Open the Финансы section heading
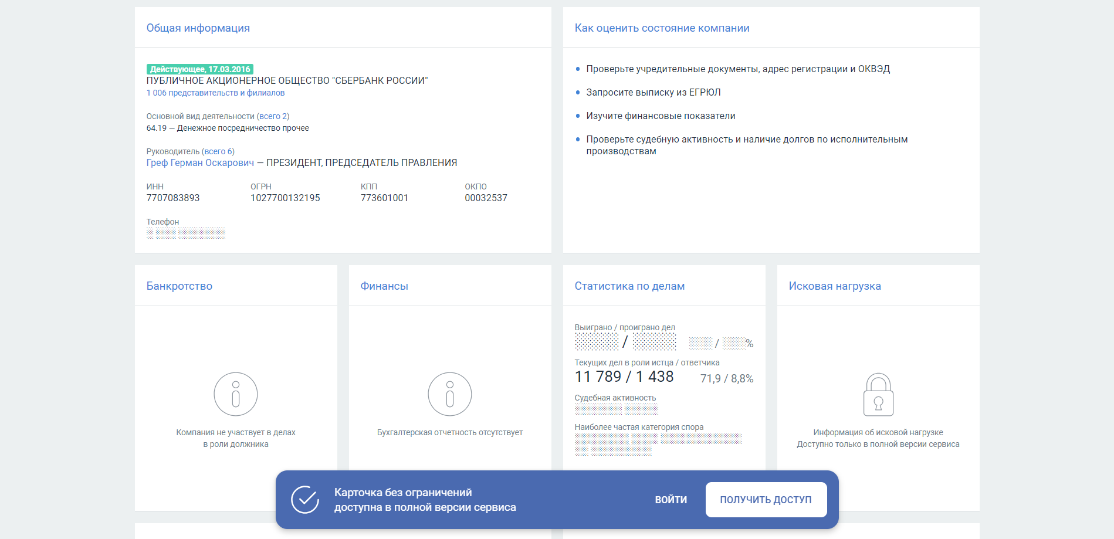This screenshot has width=1114, height=539. pyautogui.click(x=384, y=286)
